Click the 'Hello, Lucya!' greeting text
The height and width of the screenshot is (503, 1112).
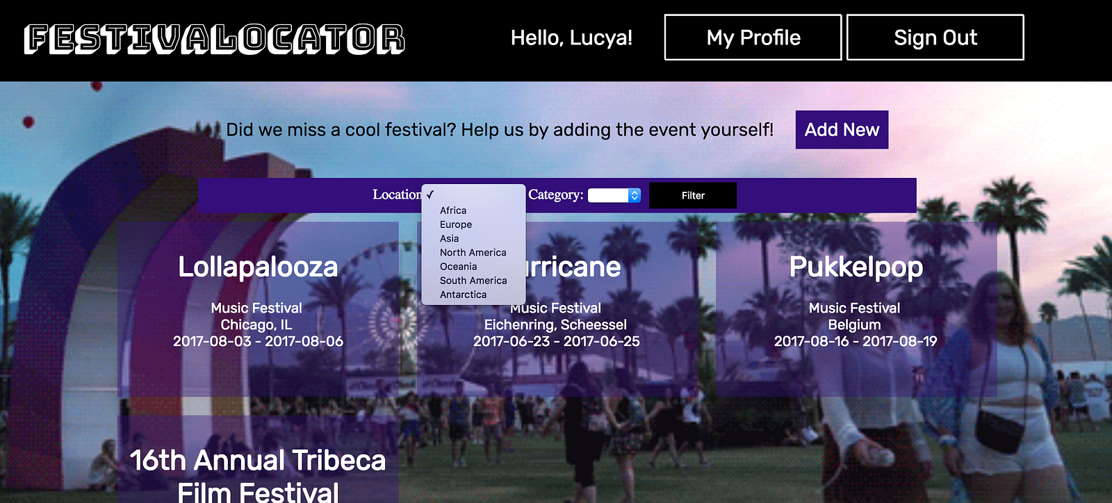point(571,38)
